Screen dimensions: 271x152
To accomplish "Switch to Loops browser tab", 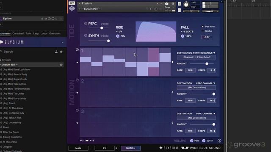I will 44,33.
